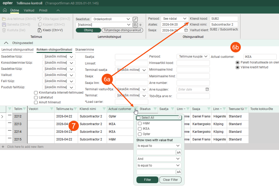Screen dimensions: 279x188
Task: Enable Ainult hilinenud checkbox
Action: pyautogui.click(x=36, y=103)
